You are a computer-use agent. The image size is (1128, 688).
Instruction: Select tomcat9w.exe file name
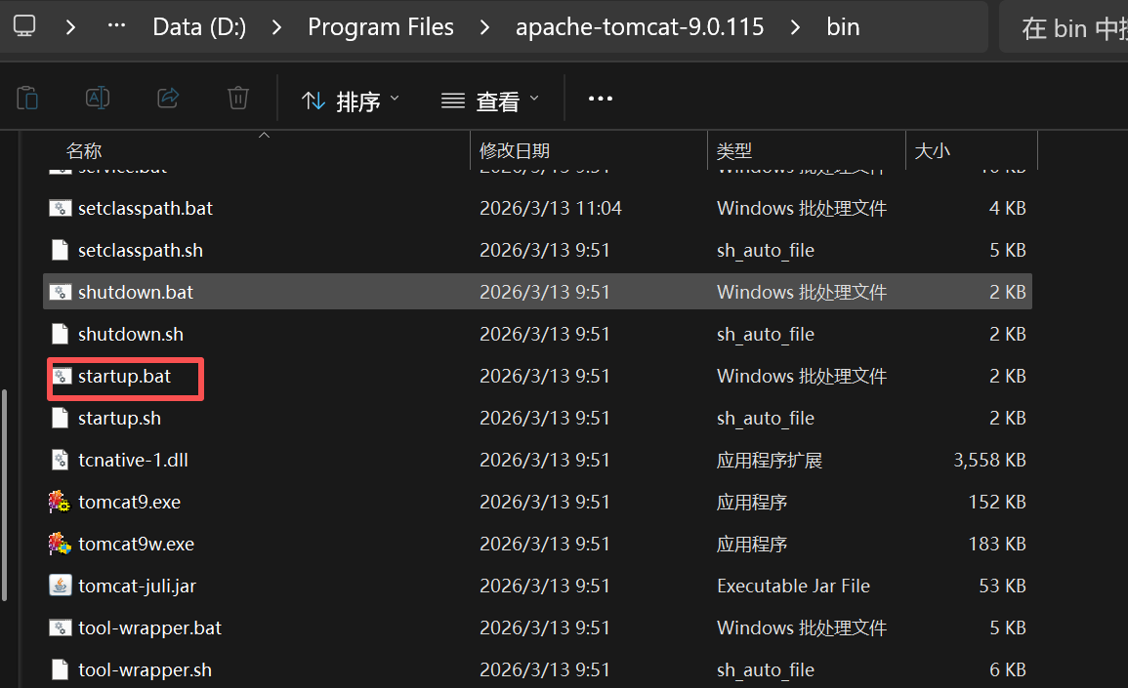coord(136,545)
